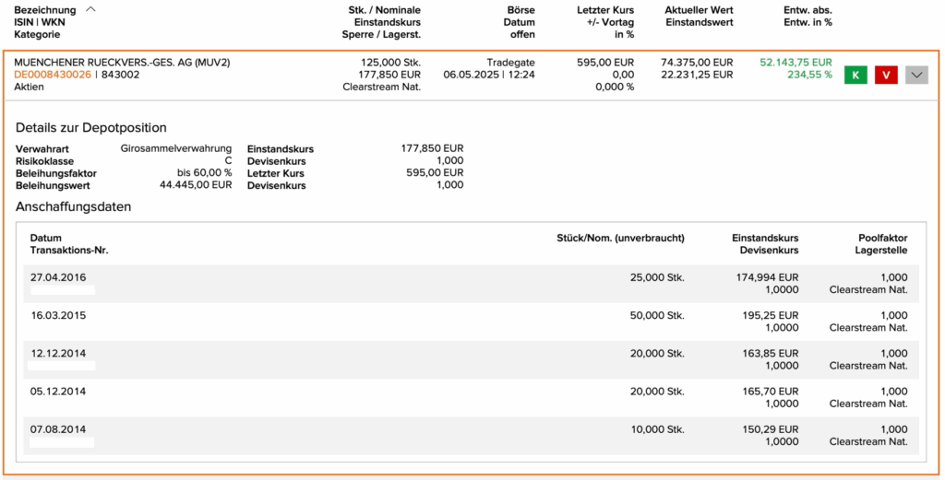Select the purchase row dated 27.04.2016
The image size is (945, 480).
click(x=472, y=284)
